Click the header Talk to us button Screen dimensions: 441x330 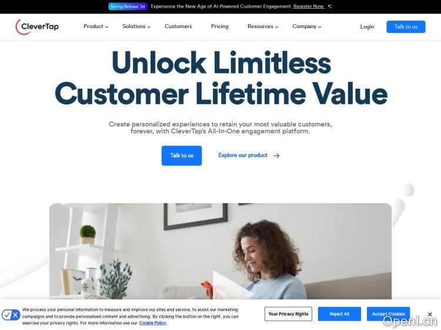(x=406, y=26)
